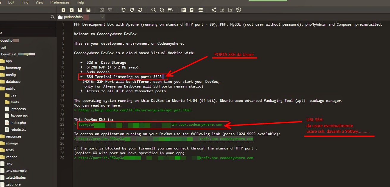Image resolution: width=390 pixels, height=187 pixels.
Task: Expand the bootstrap folder
Action: pyautogui.click(x=13, y=68)
